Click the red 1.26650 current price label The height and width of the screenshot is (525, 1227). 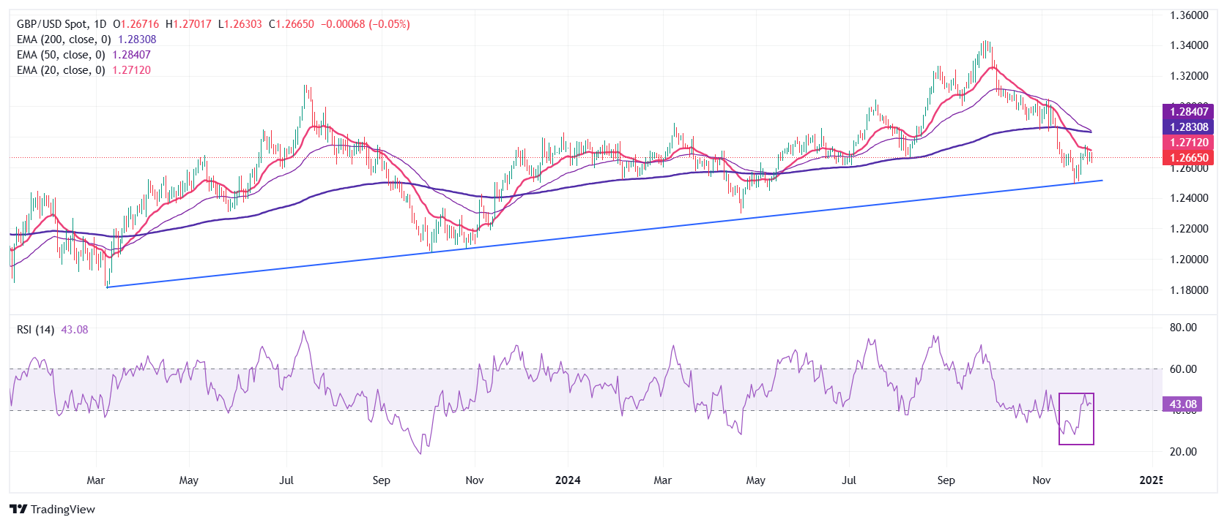point(1188,158)
